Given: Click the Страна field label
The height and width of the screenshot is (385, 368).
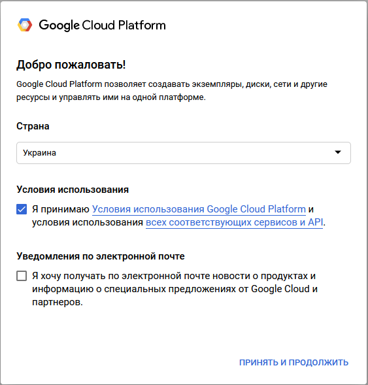Looking at the screenshot, I should tap(33, 126).
